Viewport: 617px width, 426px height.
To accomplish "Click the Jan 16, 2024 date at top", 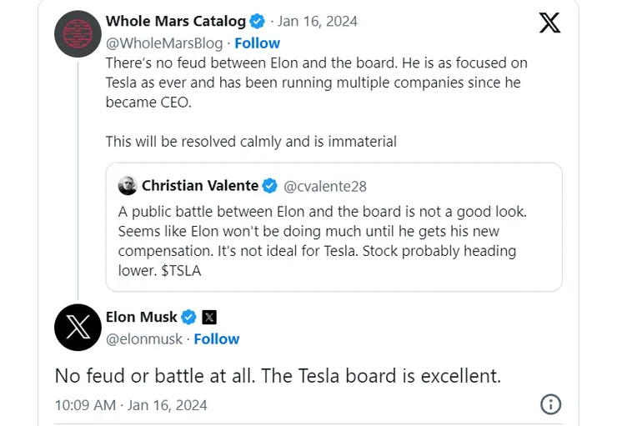I will click(316, 22).
